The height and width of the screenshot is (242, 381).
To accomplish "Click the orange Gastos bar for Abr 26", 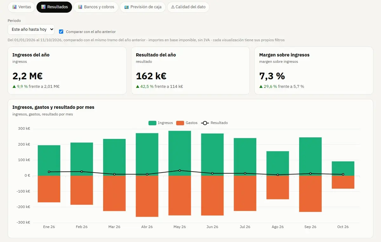I will 147,196.
